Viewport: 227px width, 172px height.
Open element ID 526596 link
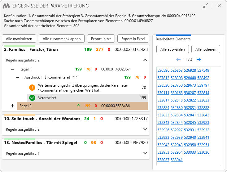click(163, 70)
